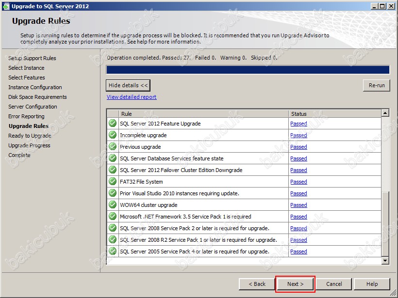Maximize the Upgrade to SQL Server 2012 window
Image resolution: width=398 pixels, height=298 pixels.
coord(382,6)
